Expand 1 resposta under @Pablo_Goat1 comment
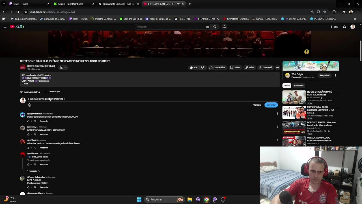Viewport: 362px width, 204px height. tap(34, 171)
